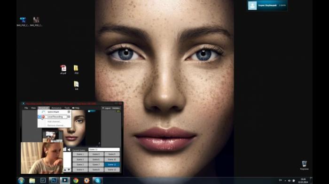Open settings gear beside the first channel
Screen dimensions: 329x184
pyautogui.click(x=69, y=112)
